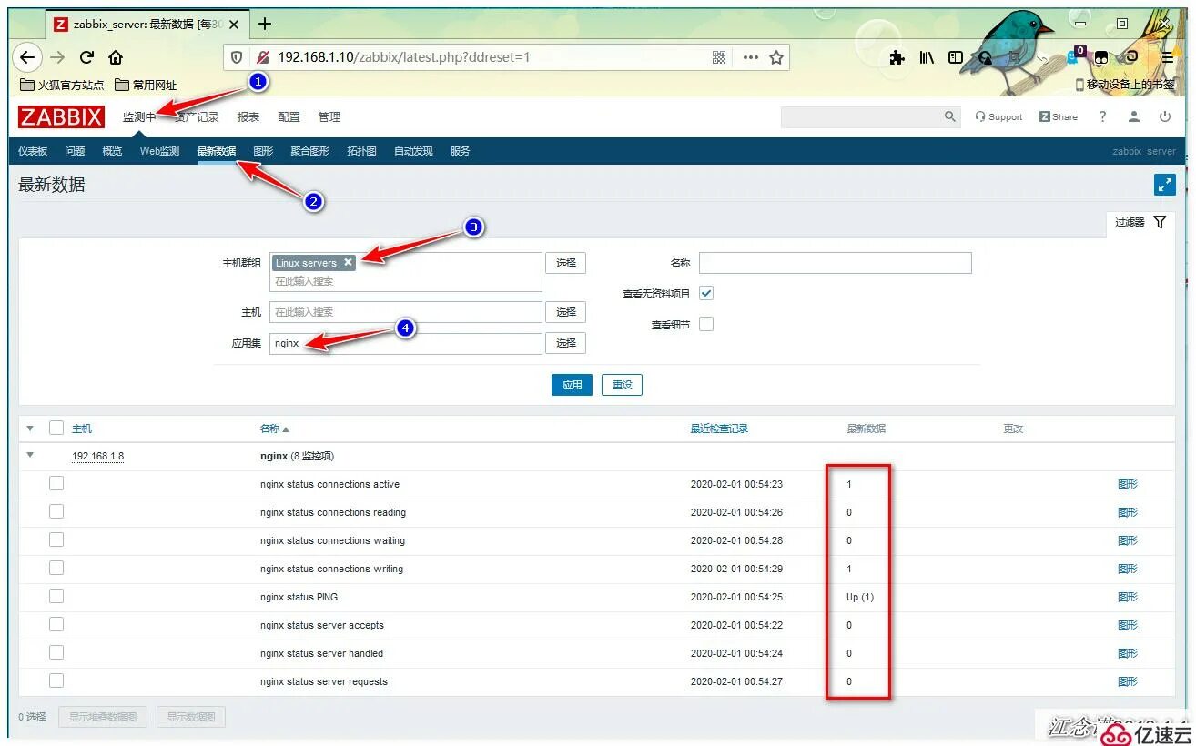1196x746 pixels.
Task: Check the server accepts row checkbox
Action: tap(56, 625)
